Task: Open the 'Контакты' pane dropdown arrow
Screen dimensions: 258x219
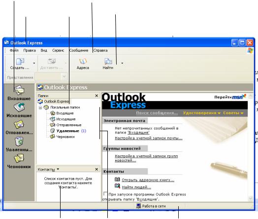Action: [x=58, y=169]
